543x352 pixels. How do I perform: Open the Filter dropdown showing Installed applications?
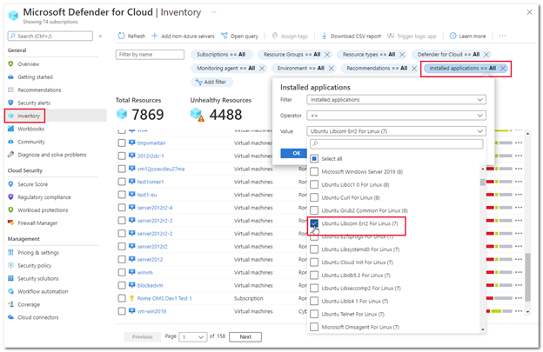pos(396,100)
